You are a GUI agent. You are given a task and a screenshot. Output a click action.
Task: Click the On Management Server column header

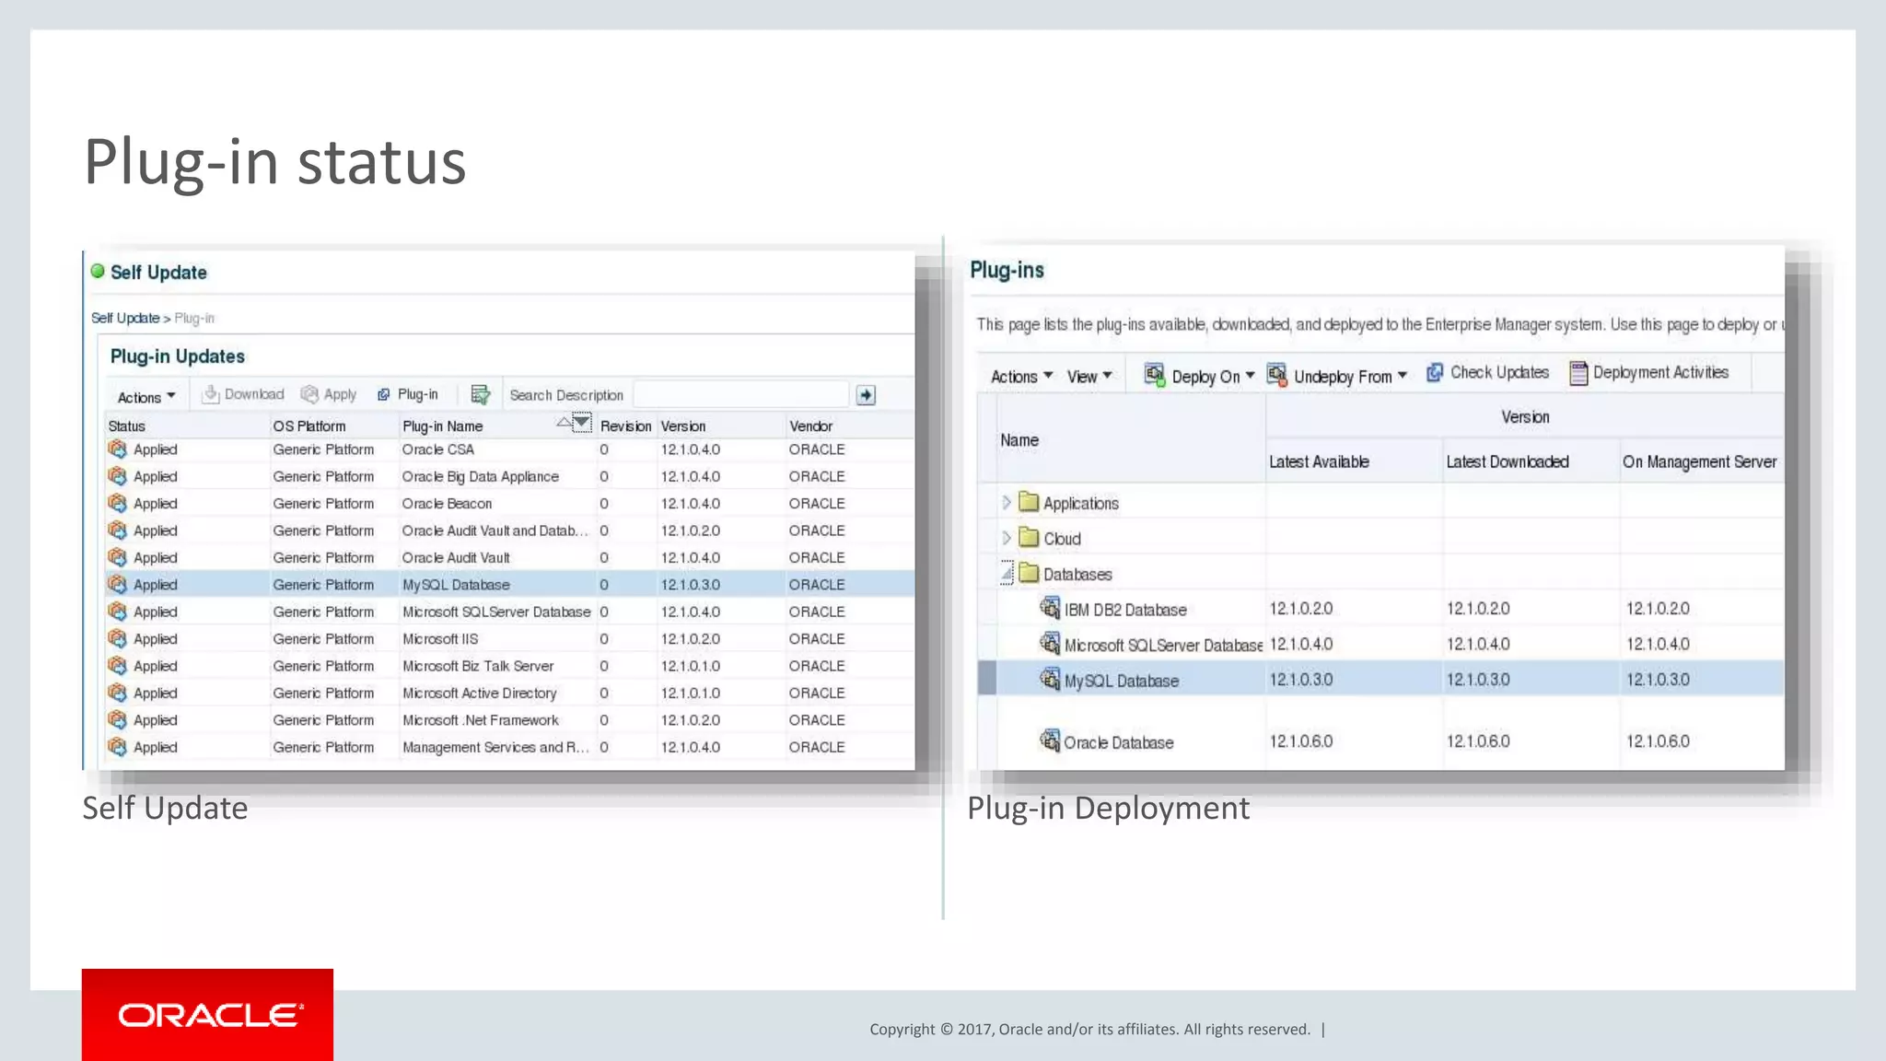(x=1699, y=461)
